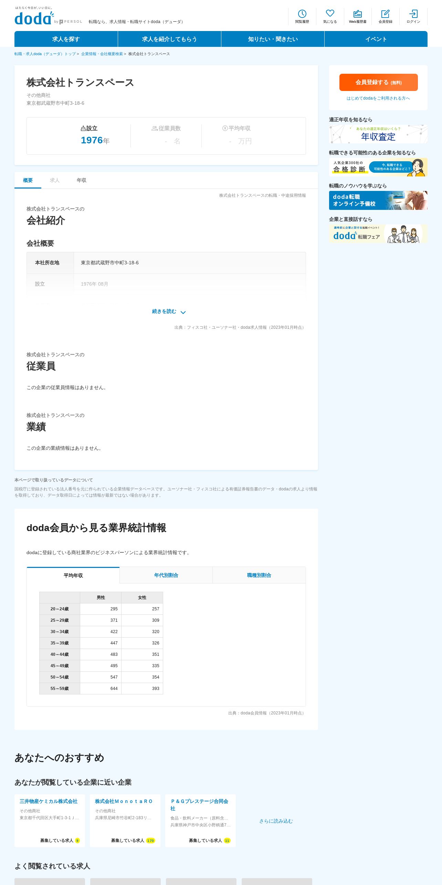Click the 会社概要 heading
This screenshot has width=442, height=885.
[x=40, y=243]
